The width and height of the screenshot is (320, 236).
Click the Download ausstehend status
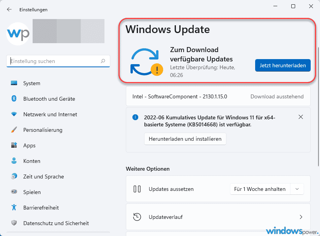(x=277, y=96)
